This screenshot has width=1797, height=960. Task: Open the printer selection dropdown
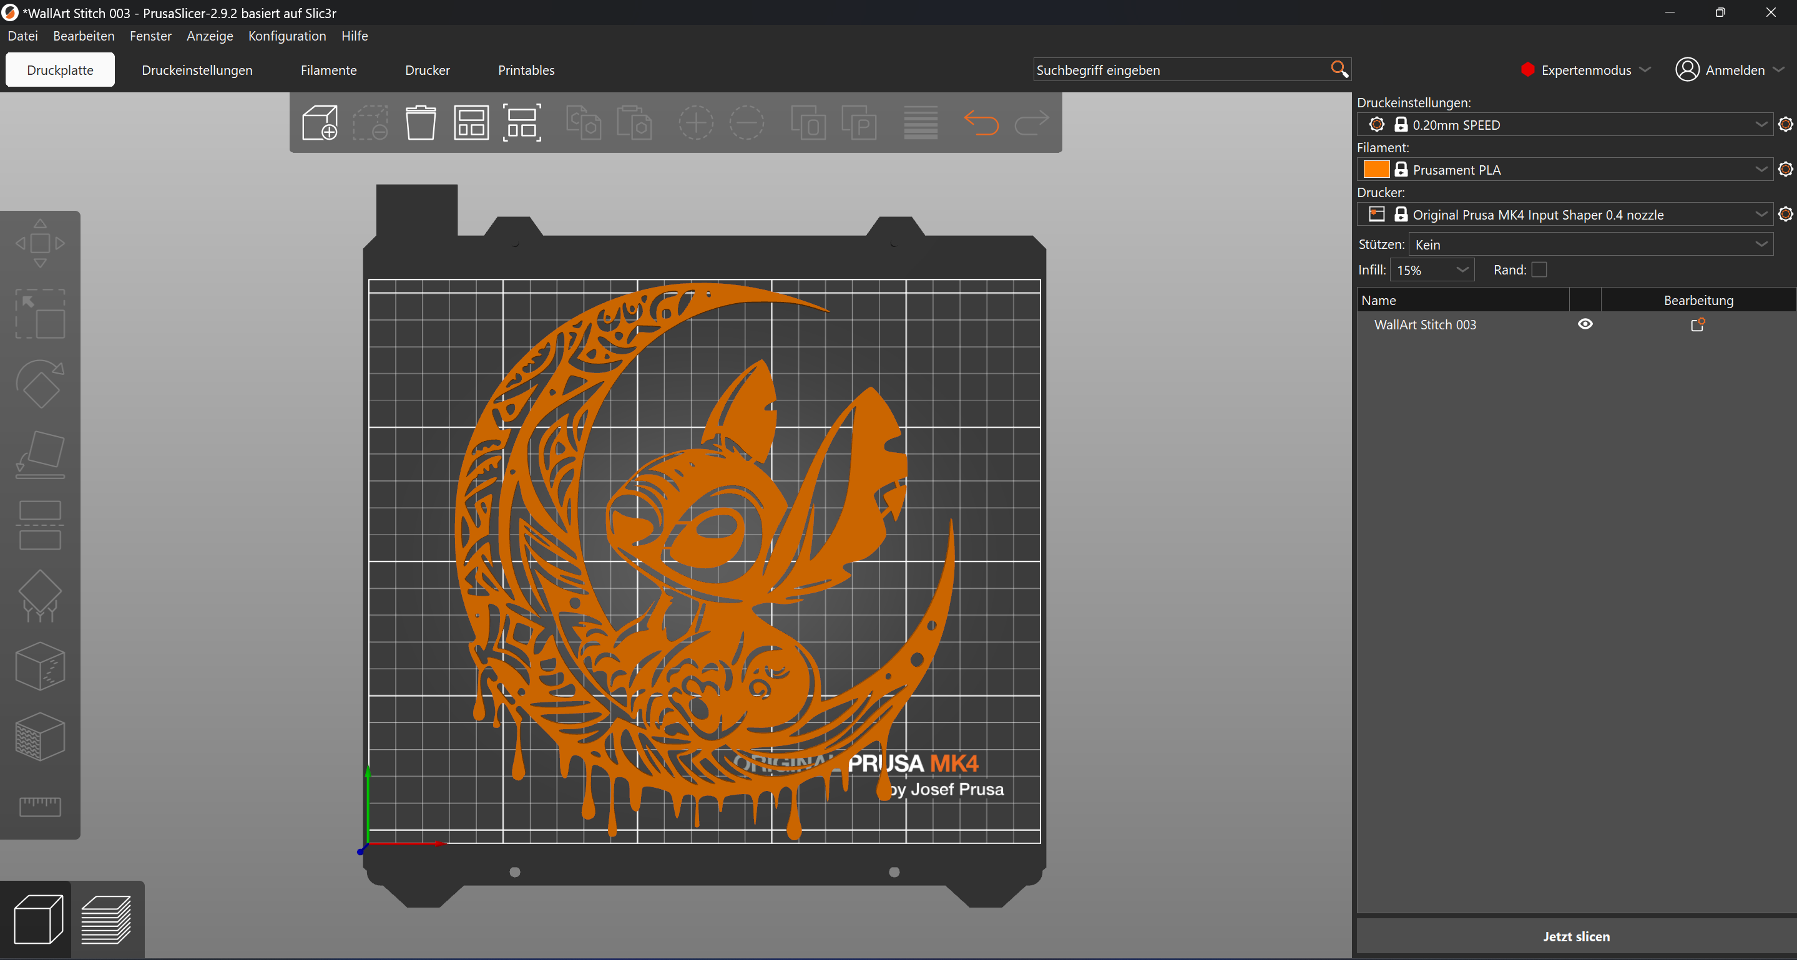point(1761,215)
